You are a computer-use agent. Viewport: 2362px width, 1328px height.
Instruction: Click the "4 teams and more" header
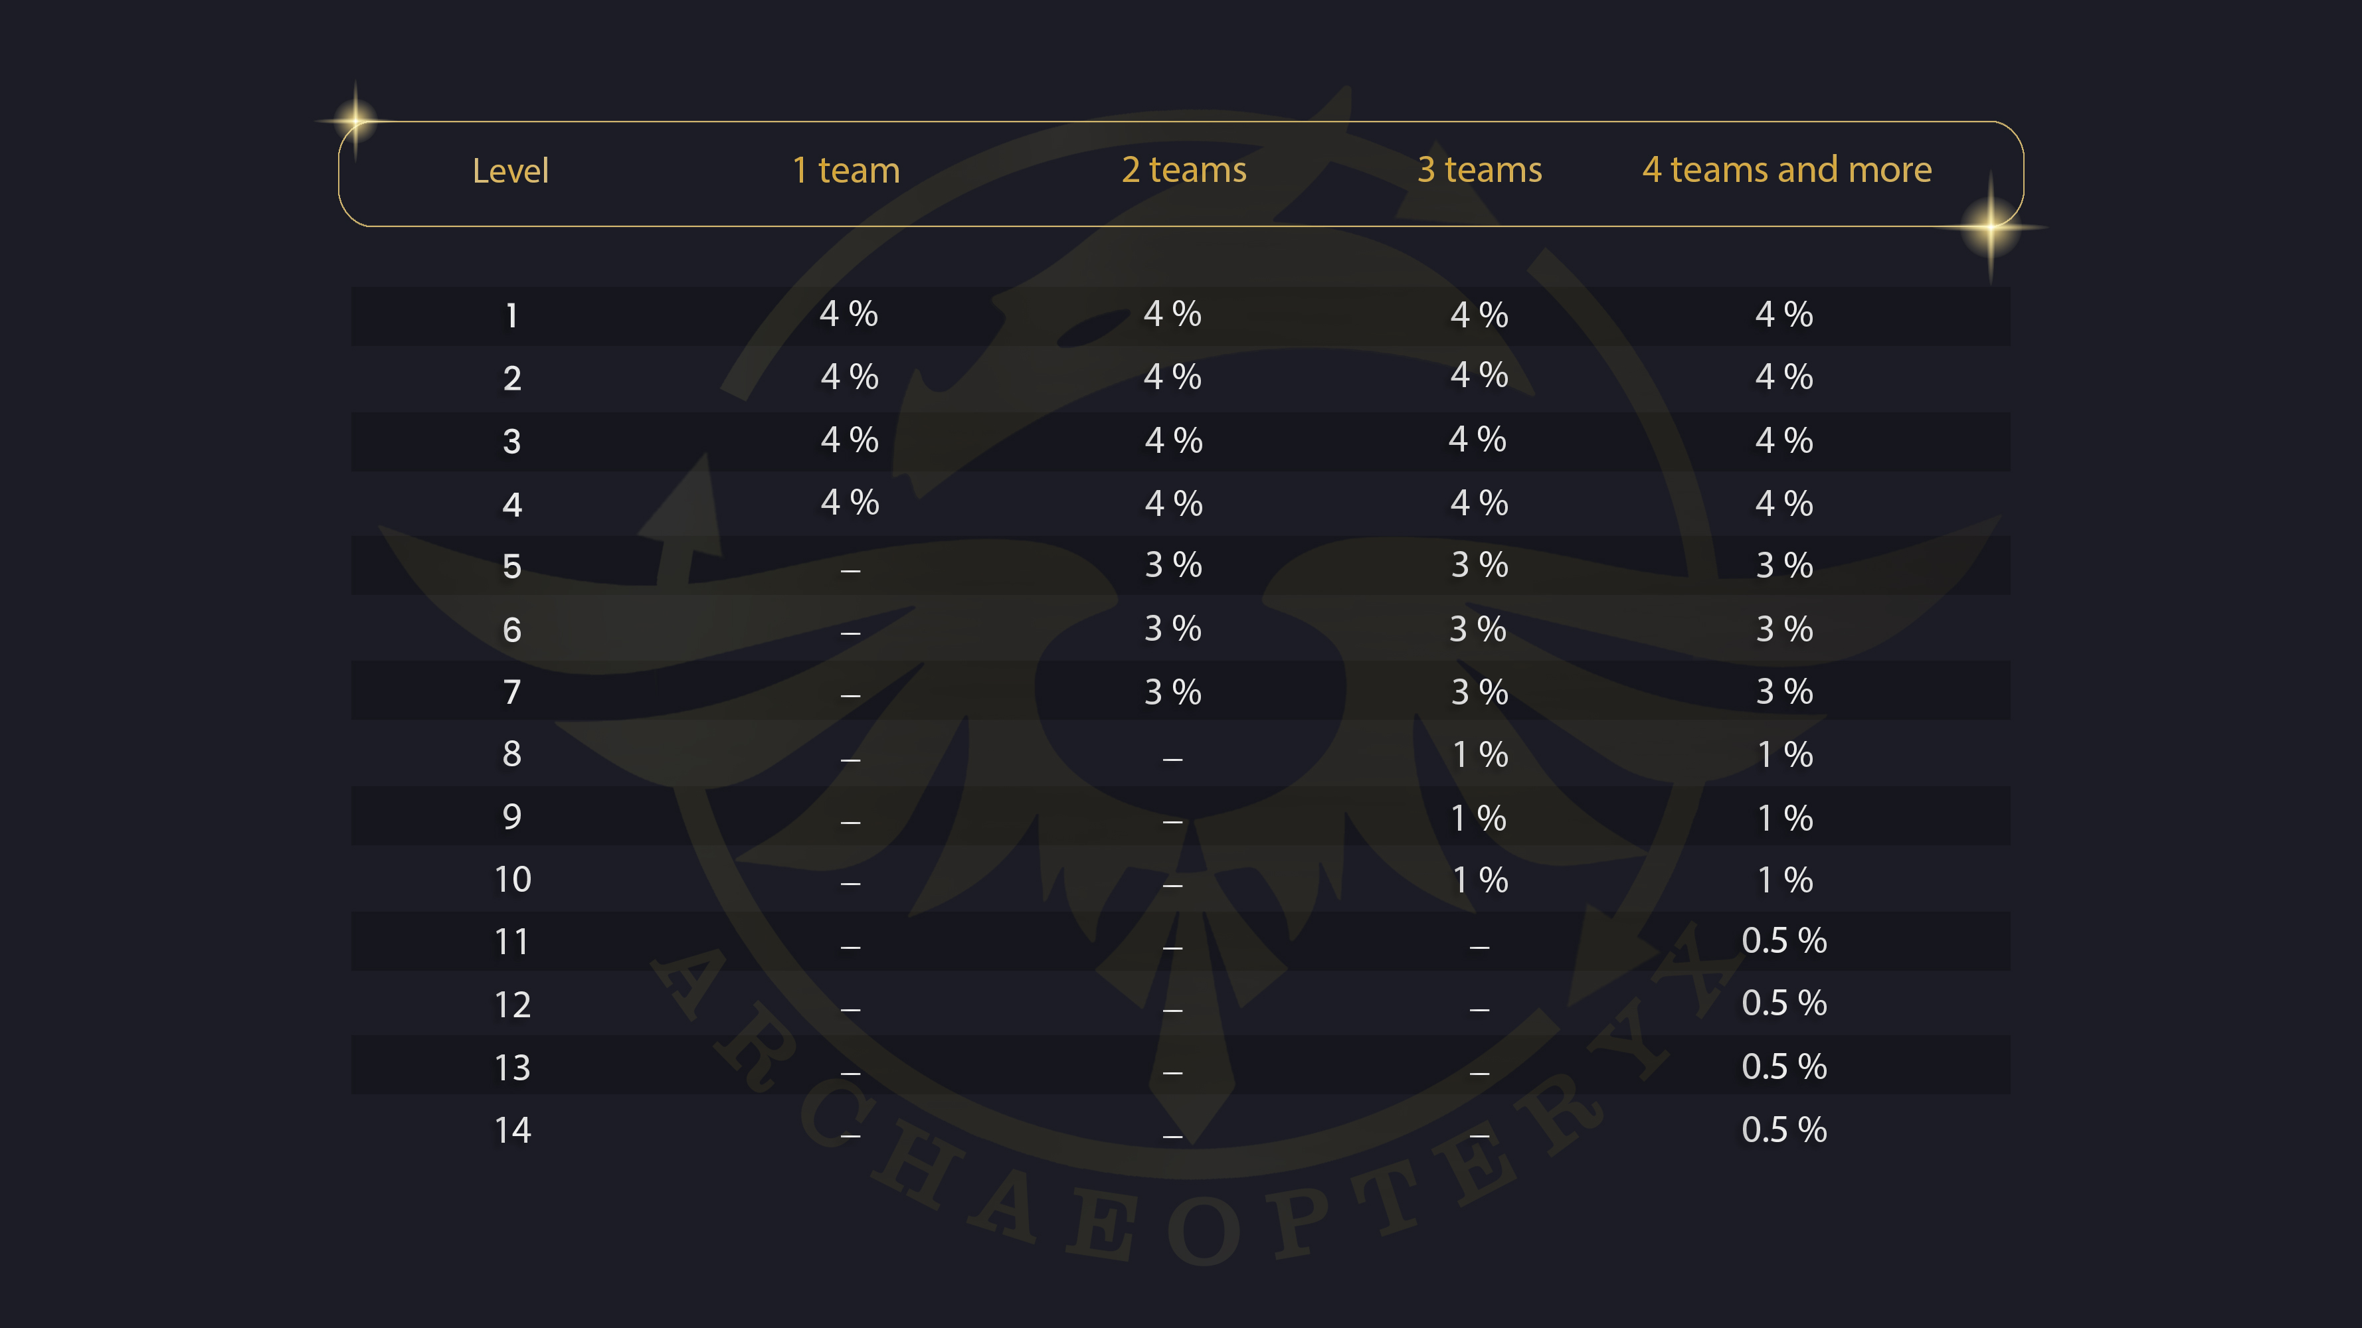tap(1786, 171)
